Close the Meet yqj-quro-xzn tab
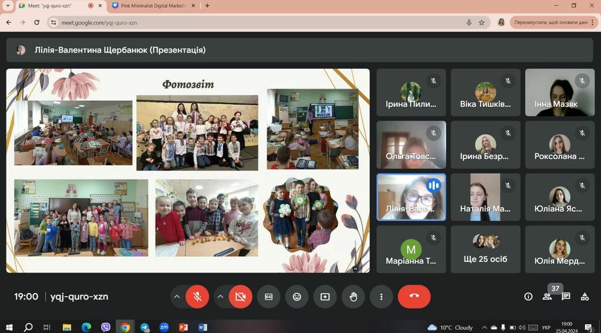601x333 pixels. [100, 6]
